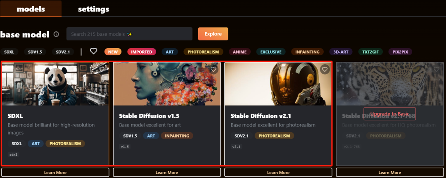Toggle the EXCLUSIVE filter chip
This screenshot has height=178, width=446.
(271, 52)
